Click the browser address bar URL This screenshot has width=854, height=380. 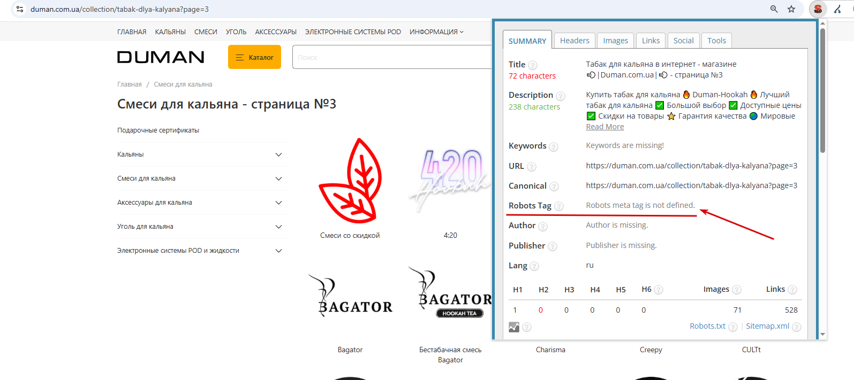coord(119,9)
